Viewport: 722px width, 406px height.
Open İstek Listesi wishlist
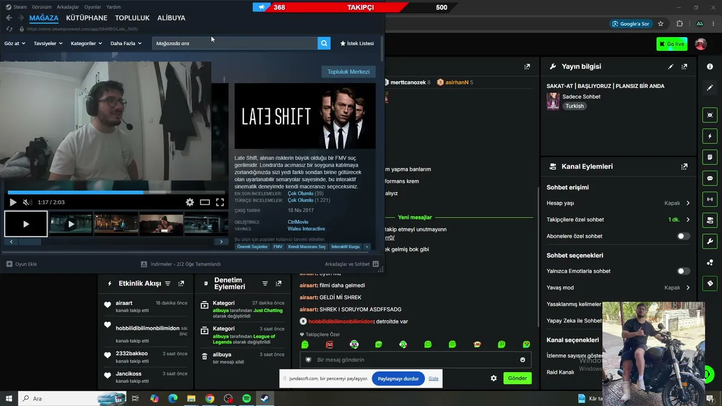(357, 43)
